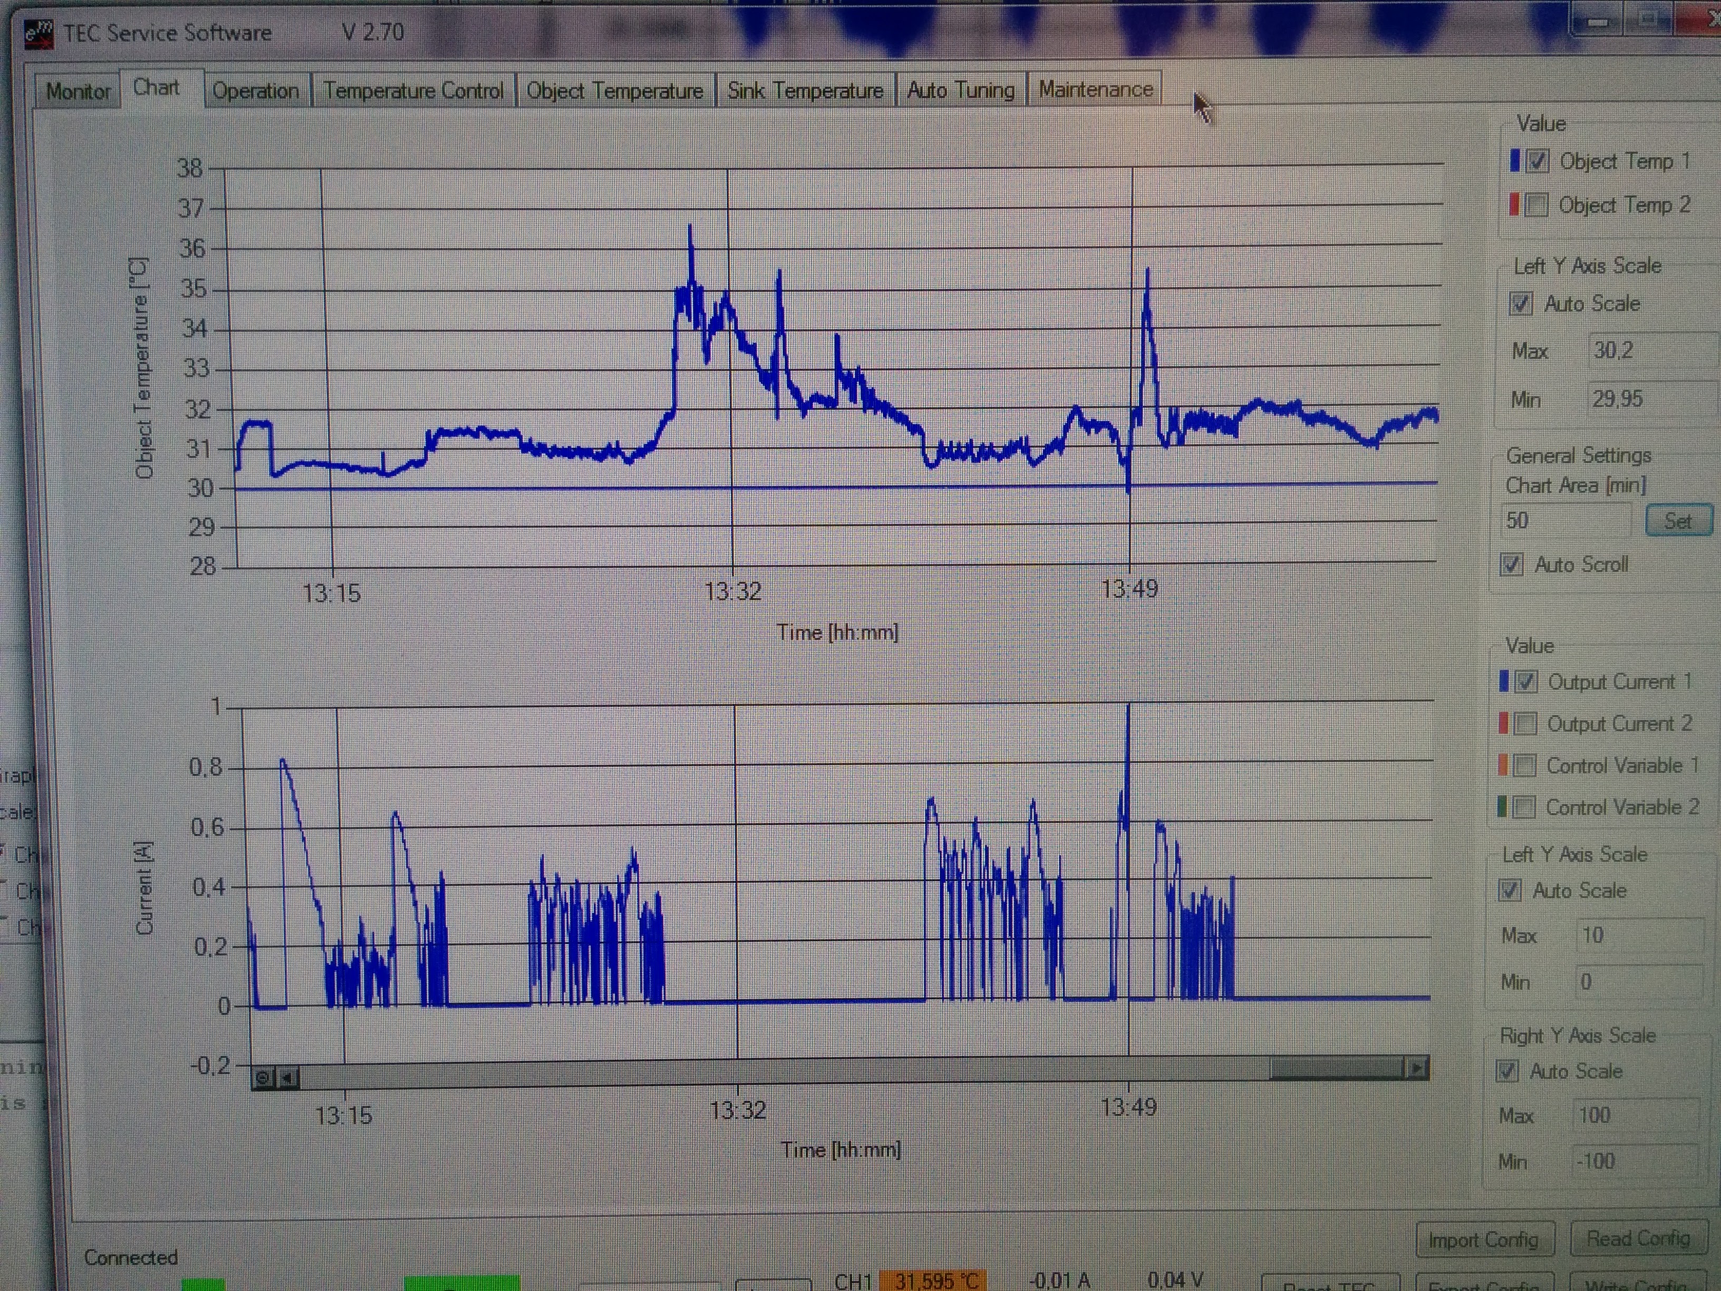The height and width of the screenshot is (1291, 1721).
Task: Click the current Left Y Max field showing 10
Action: [x=1639, y=936]
